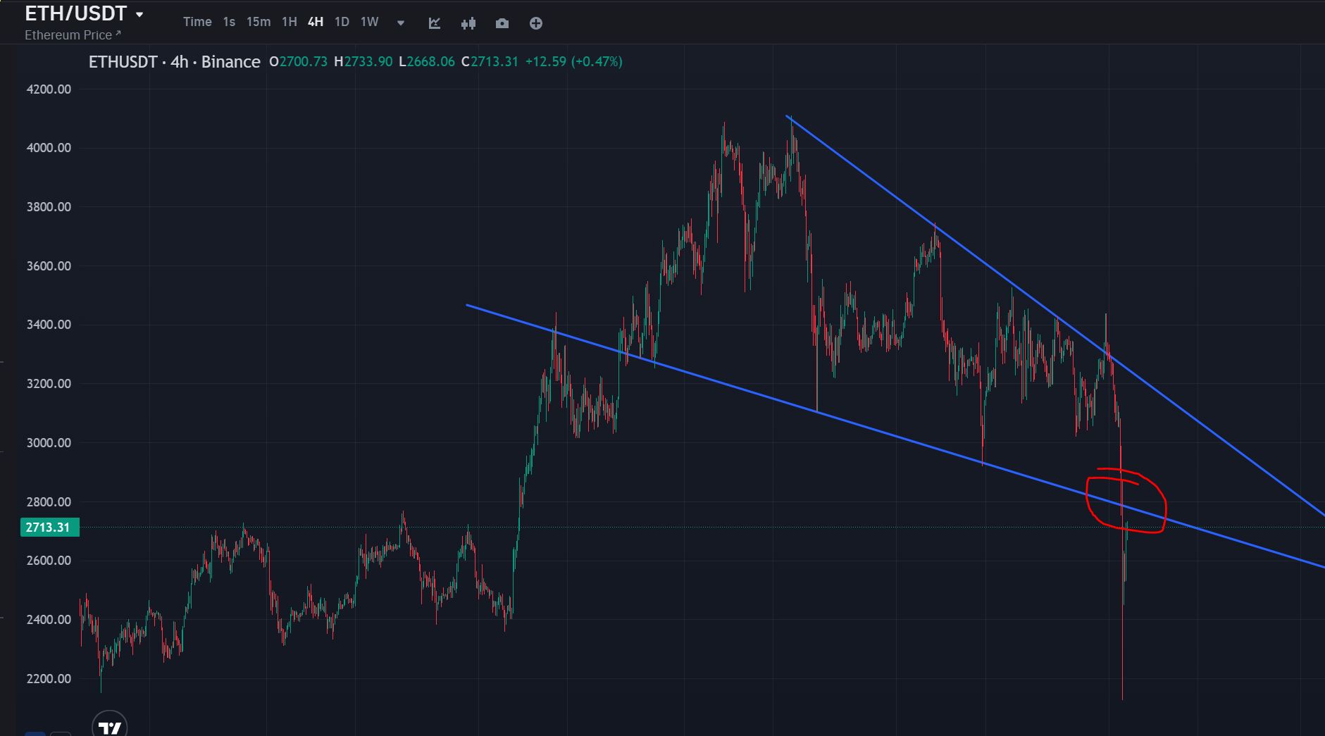Click the 2800.00 price axis label
The width and height of the screenshot is (1325, 736).
pos(49,502)
